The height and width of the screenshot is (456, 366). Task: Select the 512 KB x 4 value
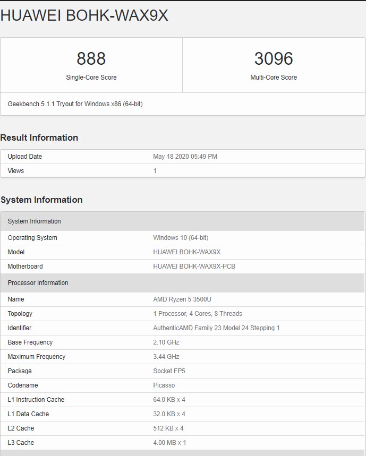click(168, 428)
